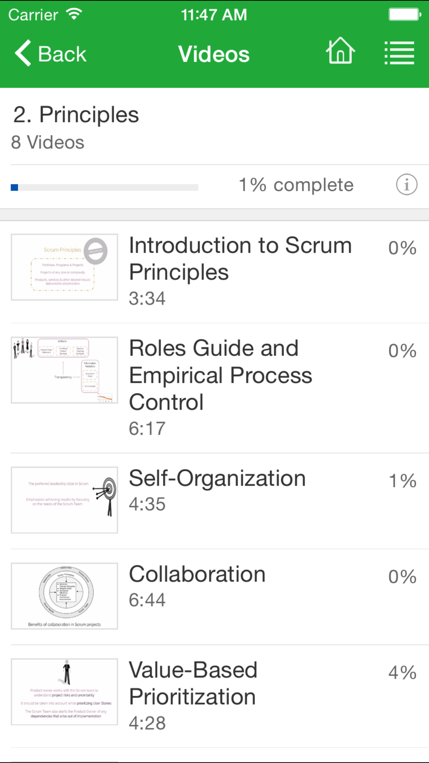
Task: Select Roles Guide and Empirical Process Control
Action: tap(221, 375)
